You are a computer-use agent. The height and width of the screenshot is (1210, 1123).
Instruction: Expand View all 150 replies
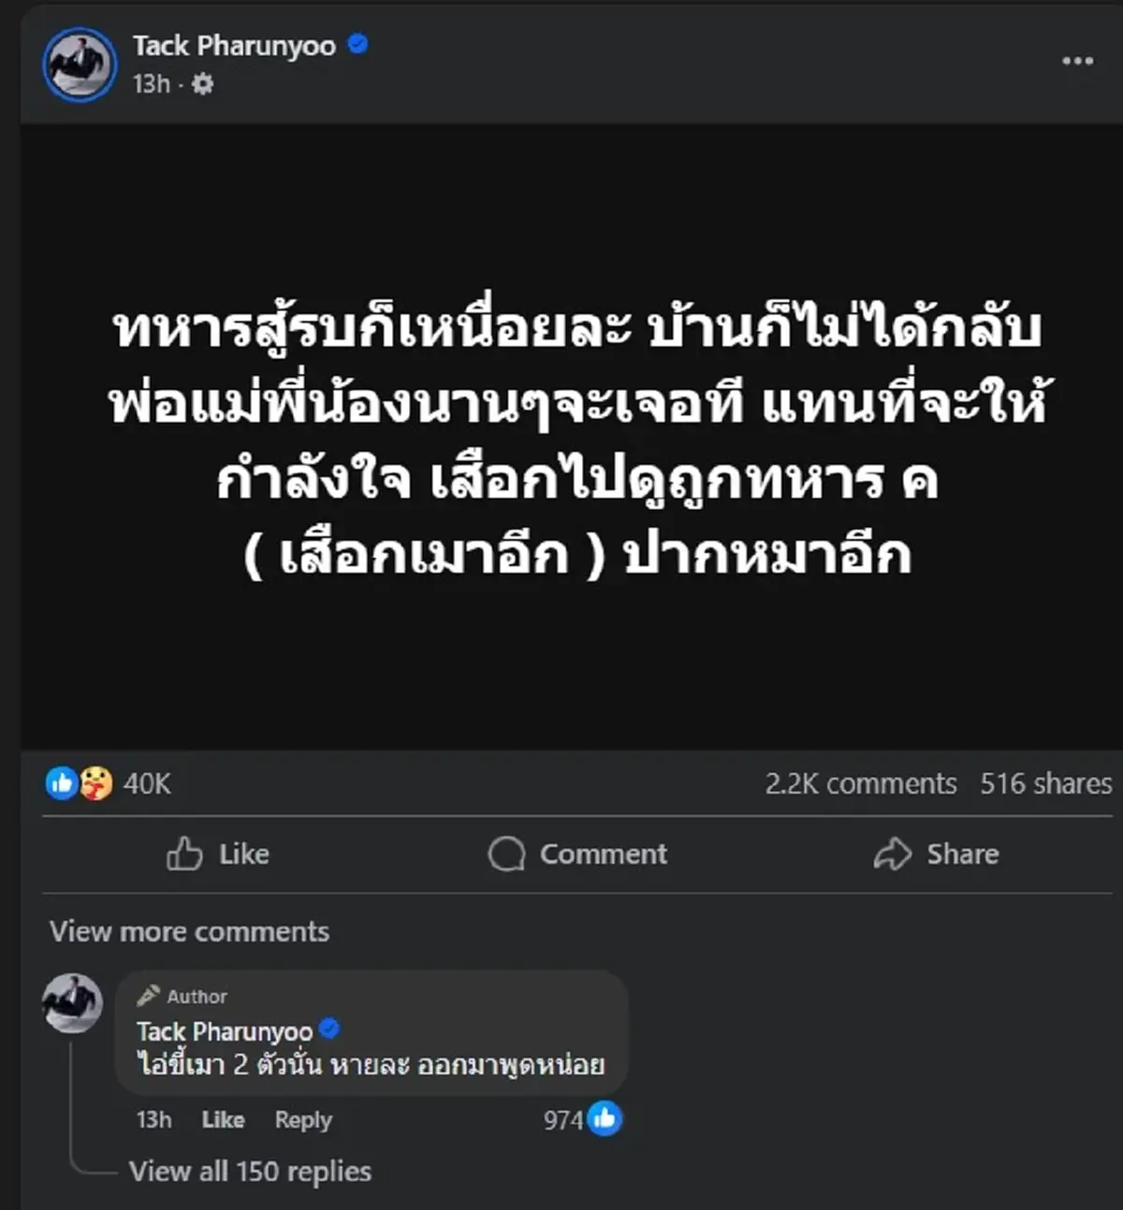click(x=250, y=1171)
